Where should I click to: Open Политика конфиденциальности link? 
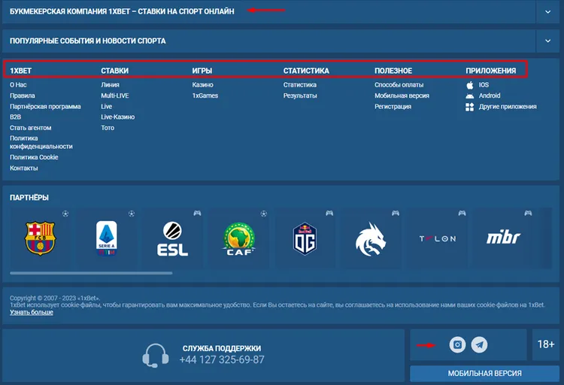[x=41, y=142]
